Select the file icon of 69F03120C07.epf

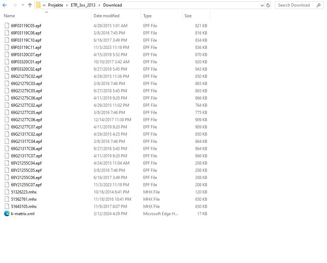7,55
